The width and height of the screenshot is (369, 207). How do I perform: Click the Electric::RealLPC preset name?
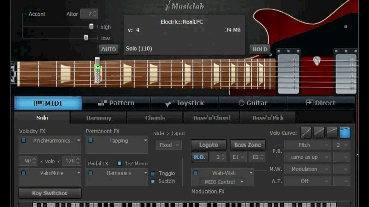tap(182, 22)
